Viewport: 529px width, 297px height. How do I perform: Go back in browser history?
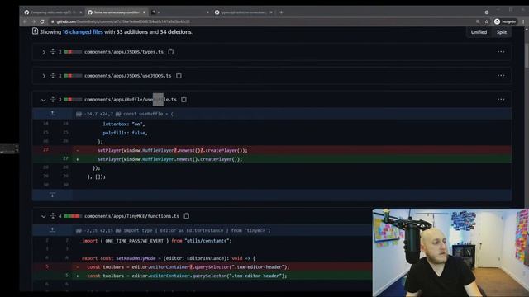26,21
